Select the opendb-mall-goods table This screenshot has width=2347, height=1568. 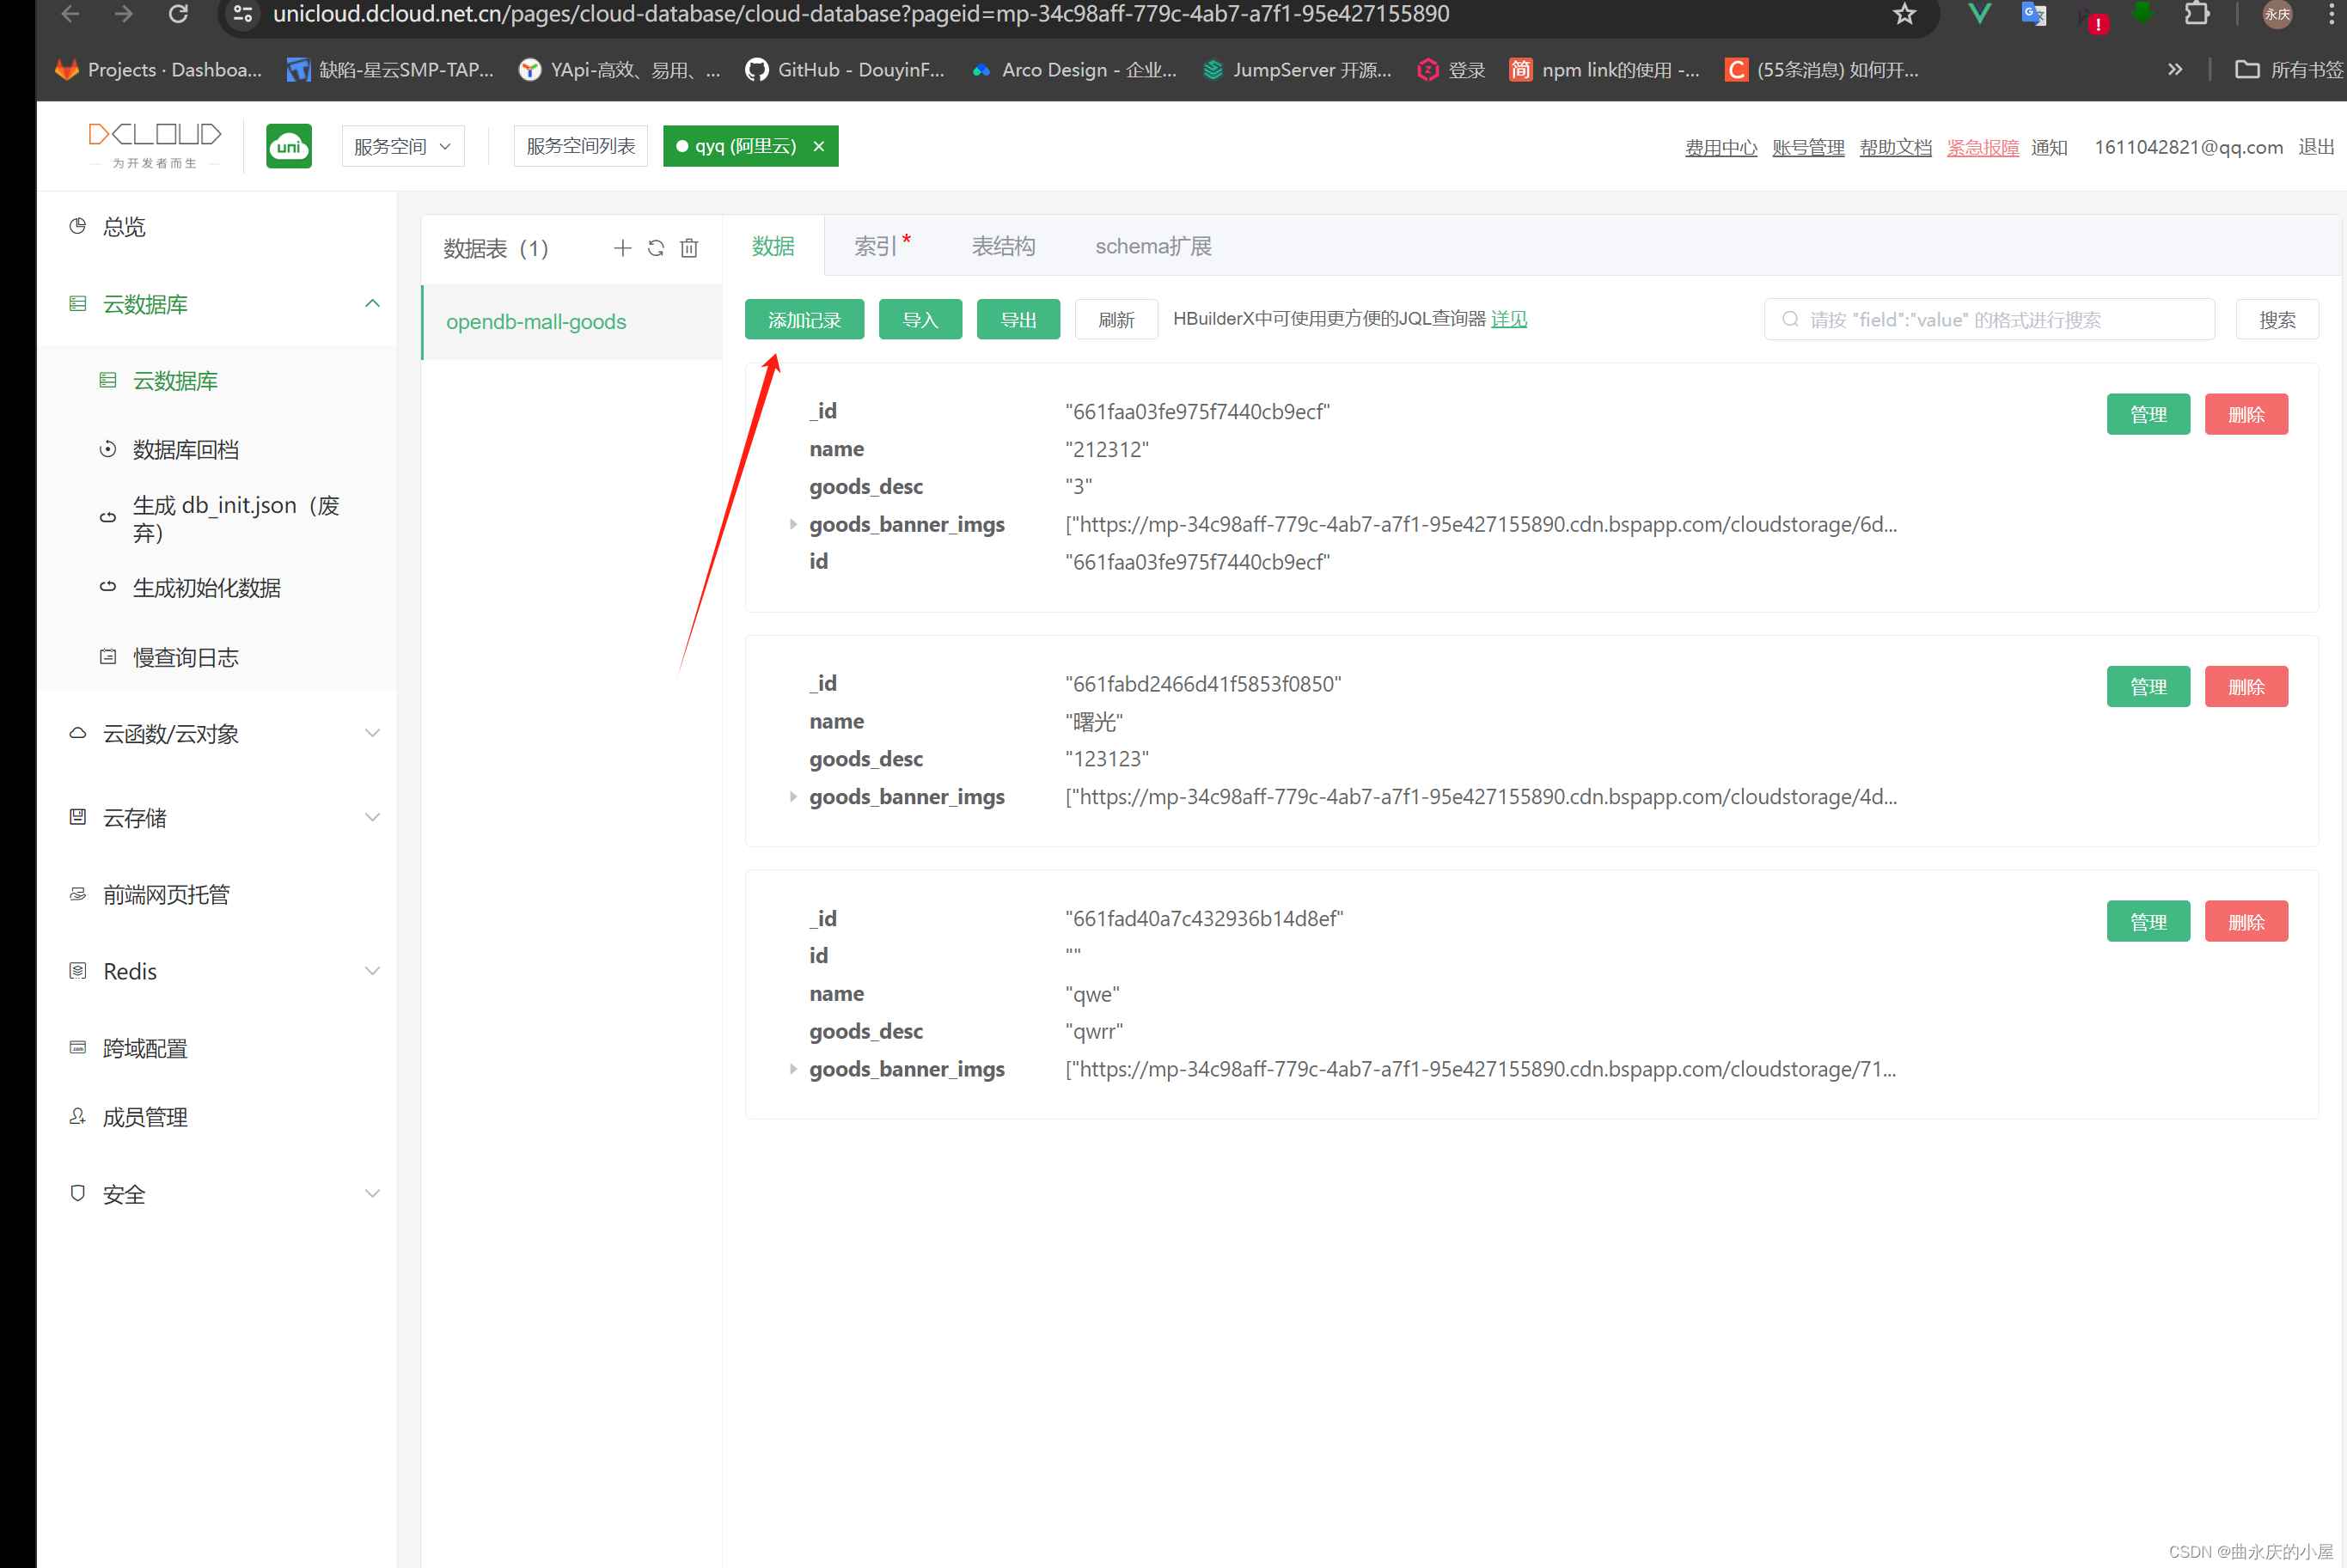[572, 322]
